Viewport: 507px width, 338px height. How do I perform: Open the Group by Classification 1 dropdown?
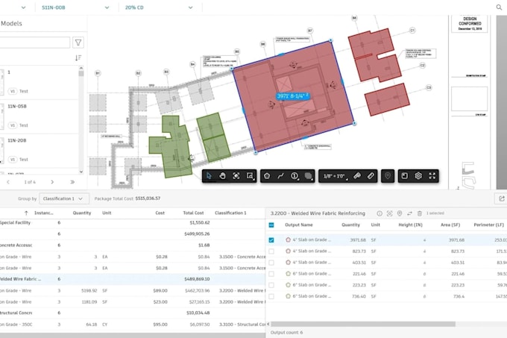64,198
